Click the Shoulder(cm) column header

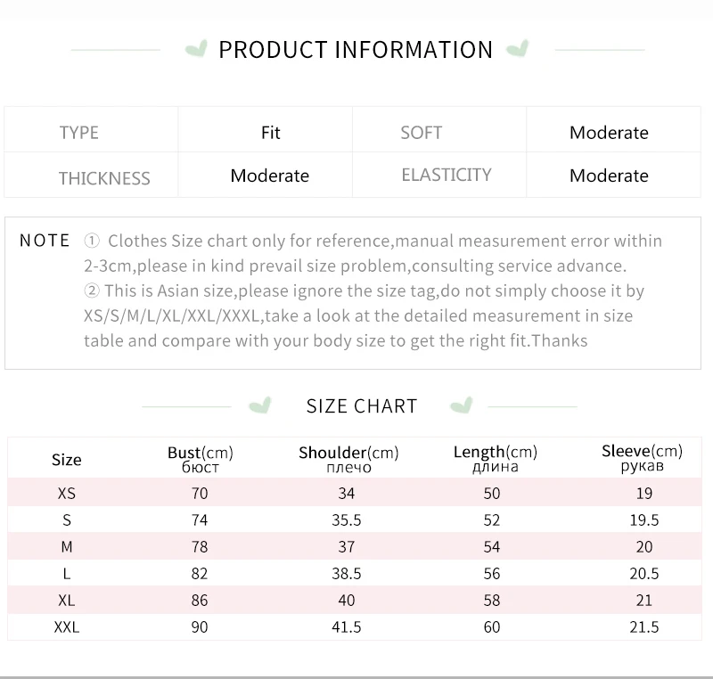point(348,459)
